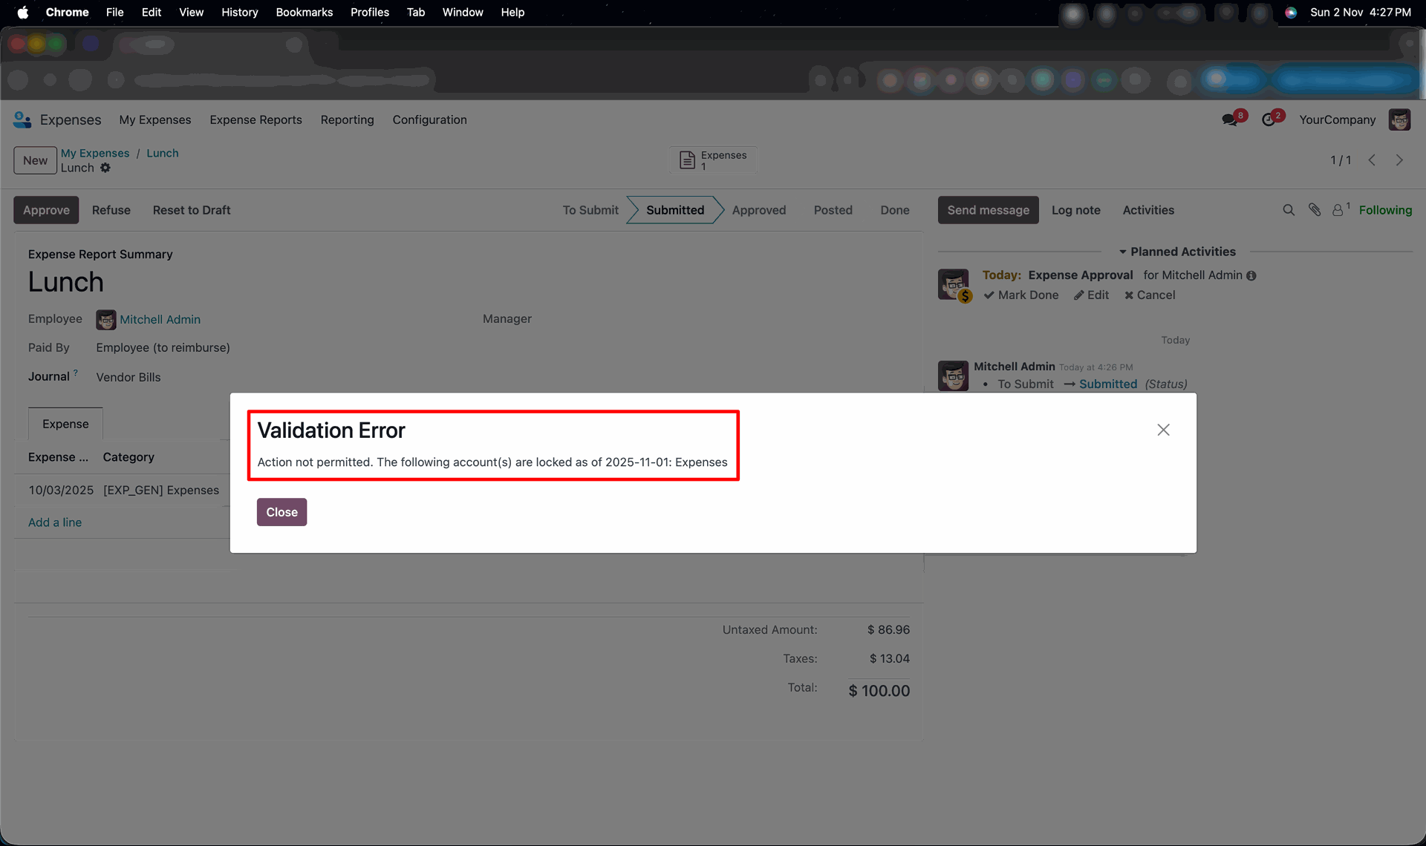This screenshot has width=1426, height=846.
Task: Open the gear actions menu beside Lunch
Action: tap(105, 168)
